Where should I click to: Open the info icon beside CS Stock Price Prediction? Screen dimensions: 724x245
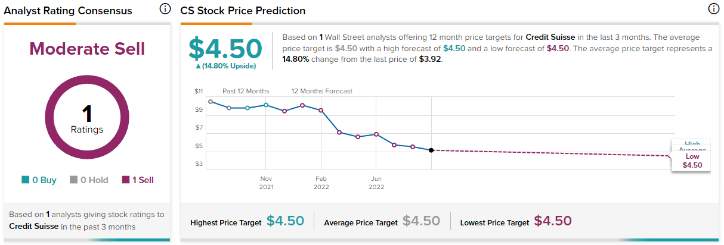point(713,9)
